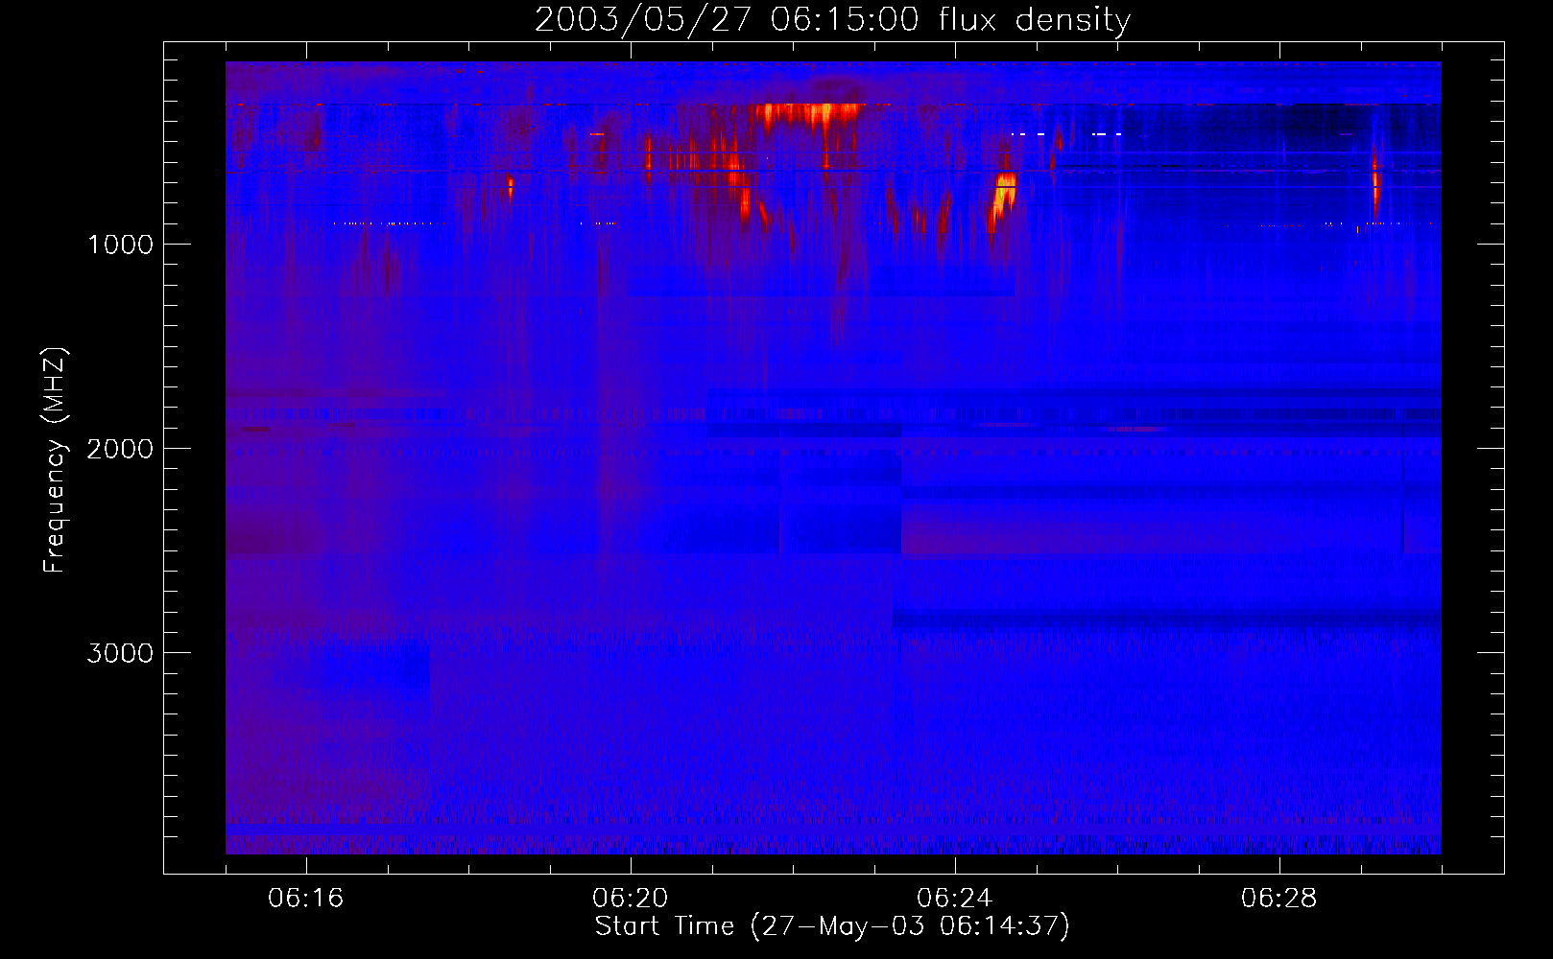This screenshot has height=959, width=1553.
Task: Click the '2000' frequency tick label
Action: [x=120, y=449]
